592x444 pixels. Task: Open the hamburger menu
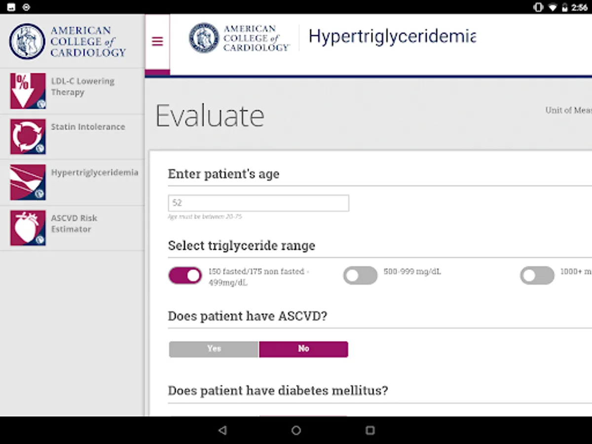[x=157, y=41]
